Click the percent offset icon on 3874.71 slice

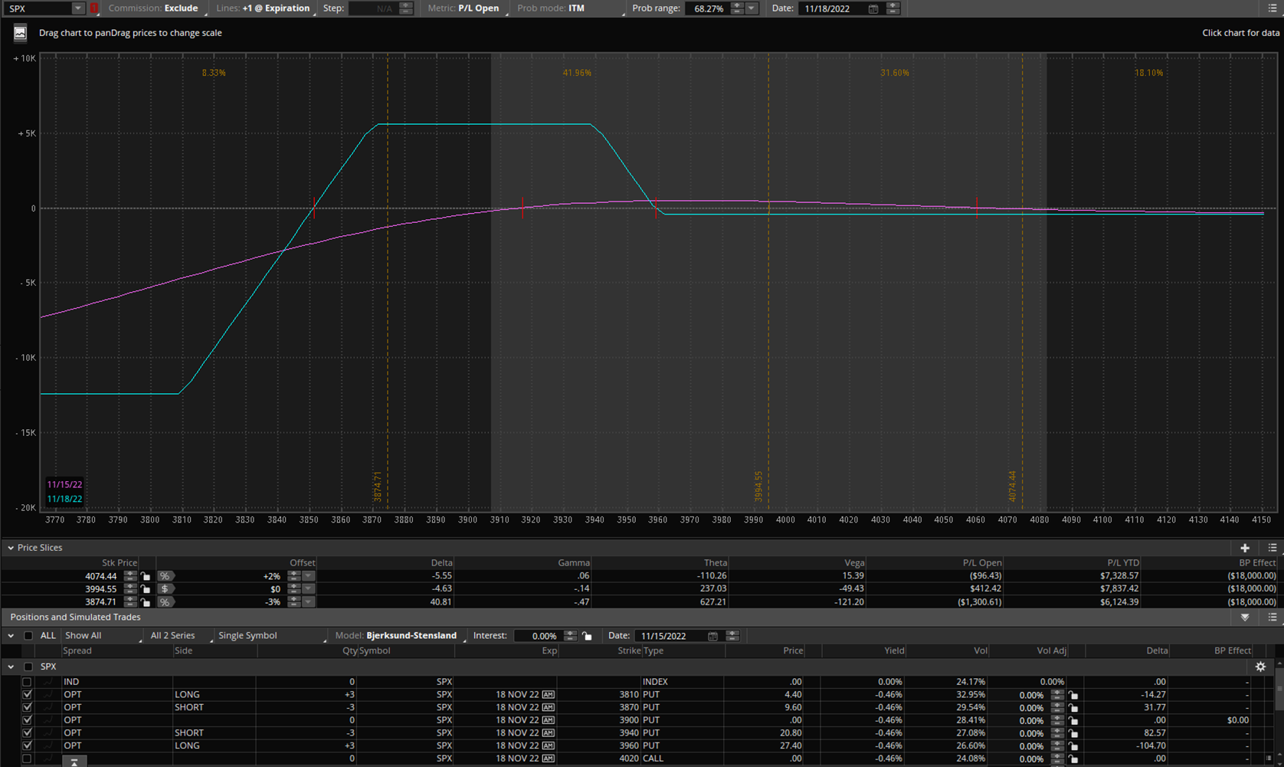pos(165,602)
